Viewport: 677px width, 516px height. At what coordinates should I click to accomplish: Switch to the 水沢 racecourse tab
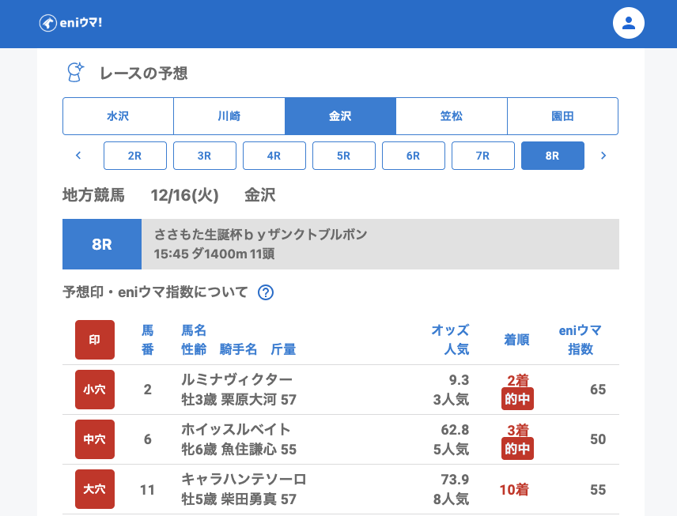click(x=118, y=116)
